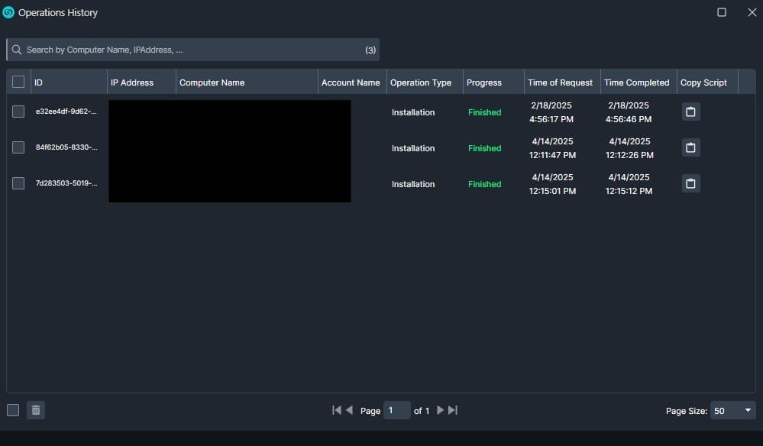Maximize the Operations History window
The image size is (763, 446).
point(722,12)
